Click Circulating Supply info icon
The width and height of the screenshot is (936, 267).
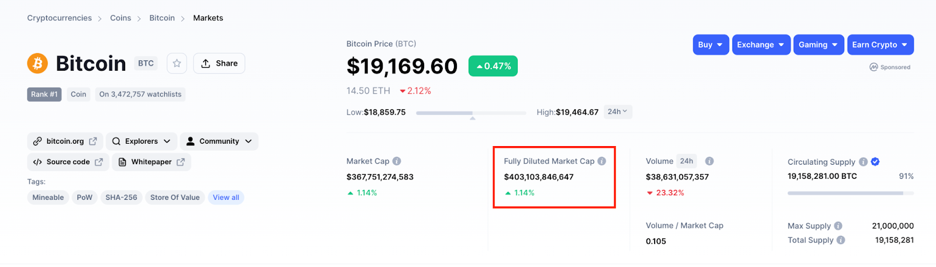[x=863, y=162]
